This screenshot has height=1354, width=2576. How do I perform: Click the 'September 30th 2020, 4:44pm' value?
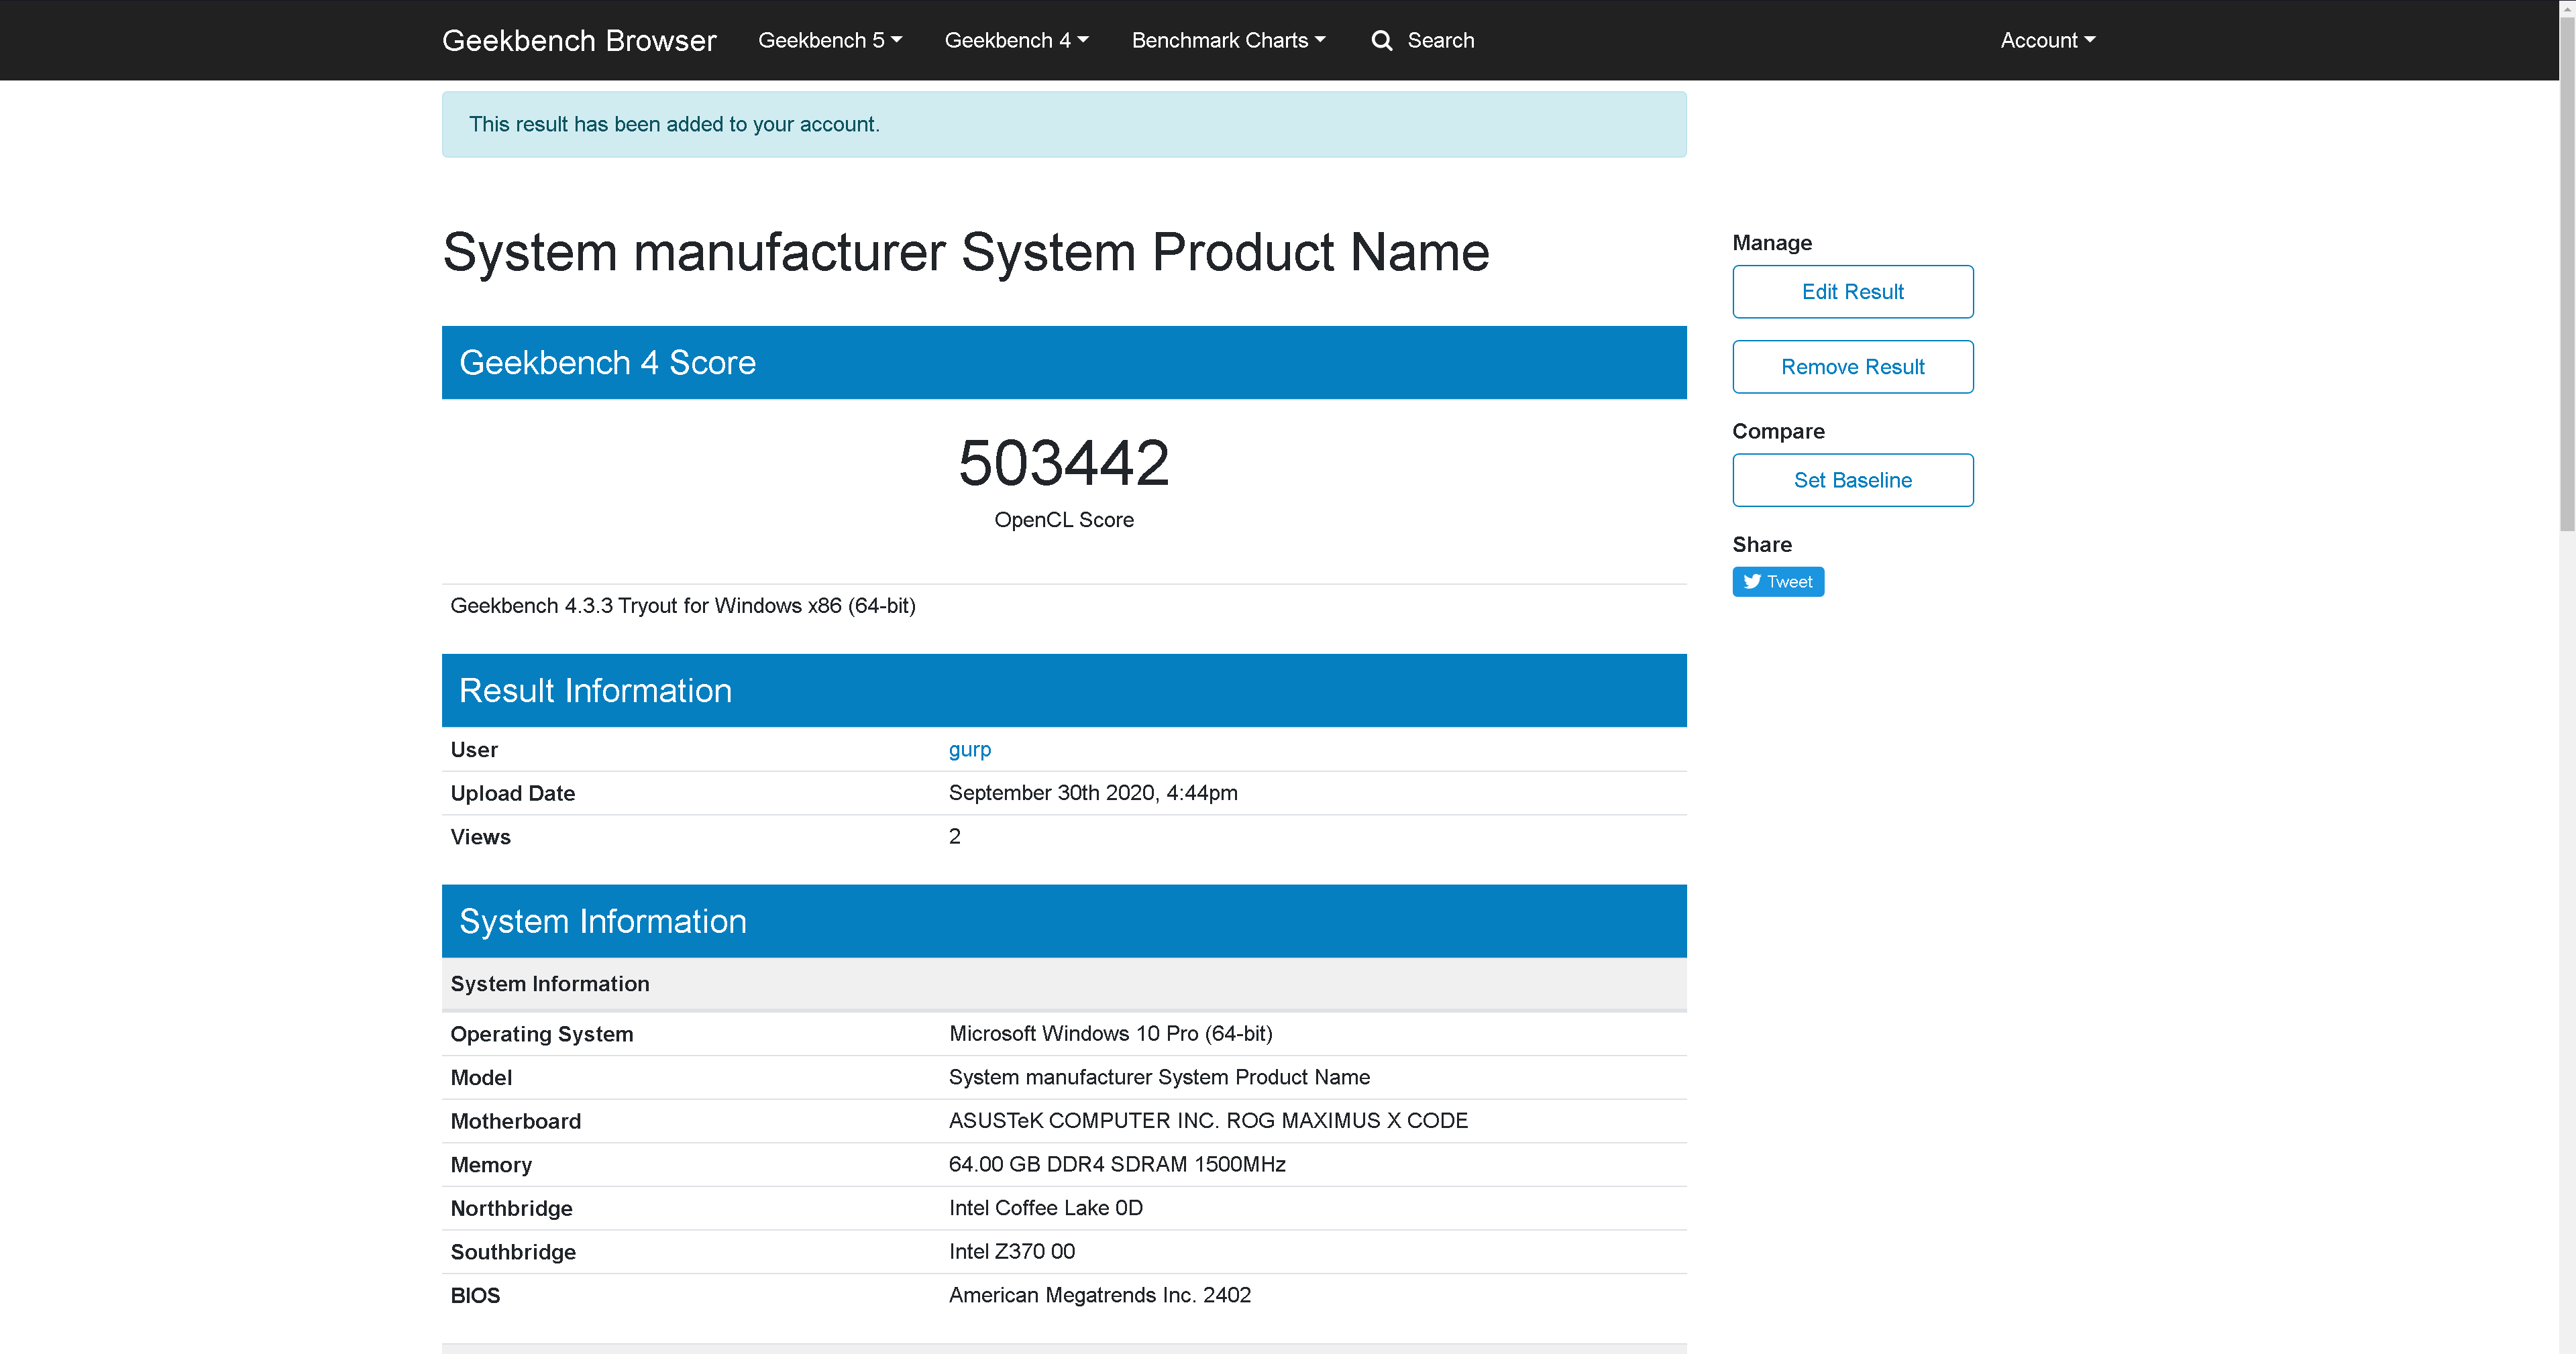pyautogui.click(x=1093, y=793)
